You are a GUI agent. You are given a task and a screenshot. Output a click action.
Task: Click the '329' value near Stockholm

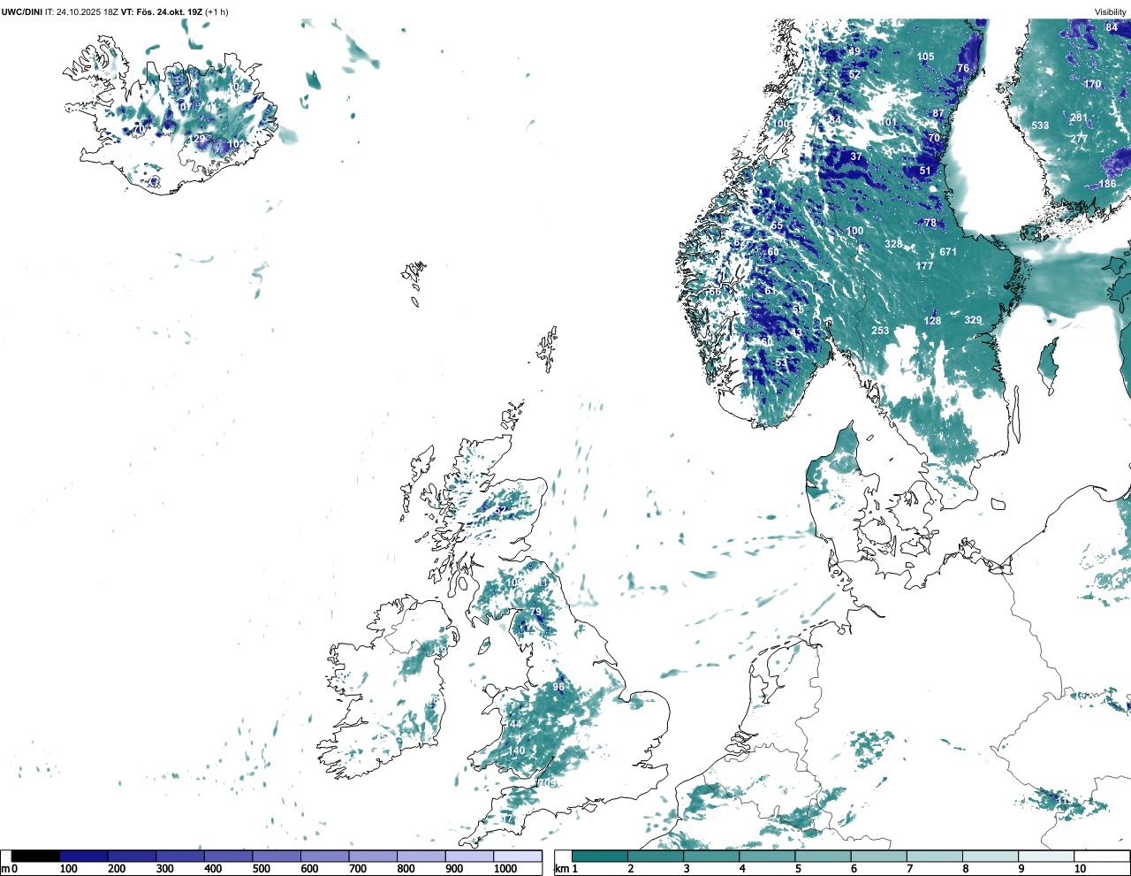pyautogui.click(x=973, y=320)
